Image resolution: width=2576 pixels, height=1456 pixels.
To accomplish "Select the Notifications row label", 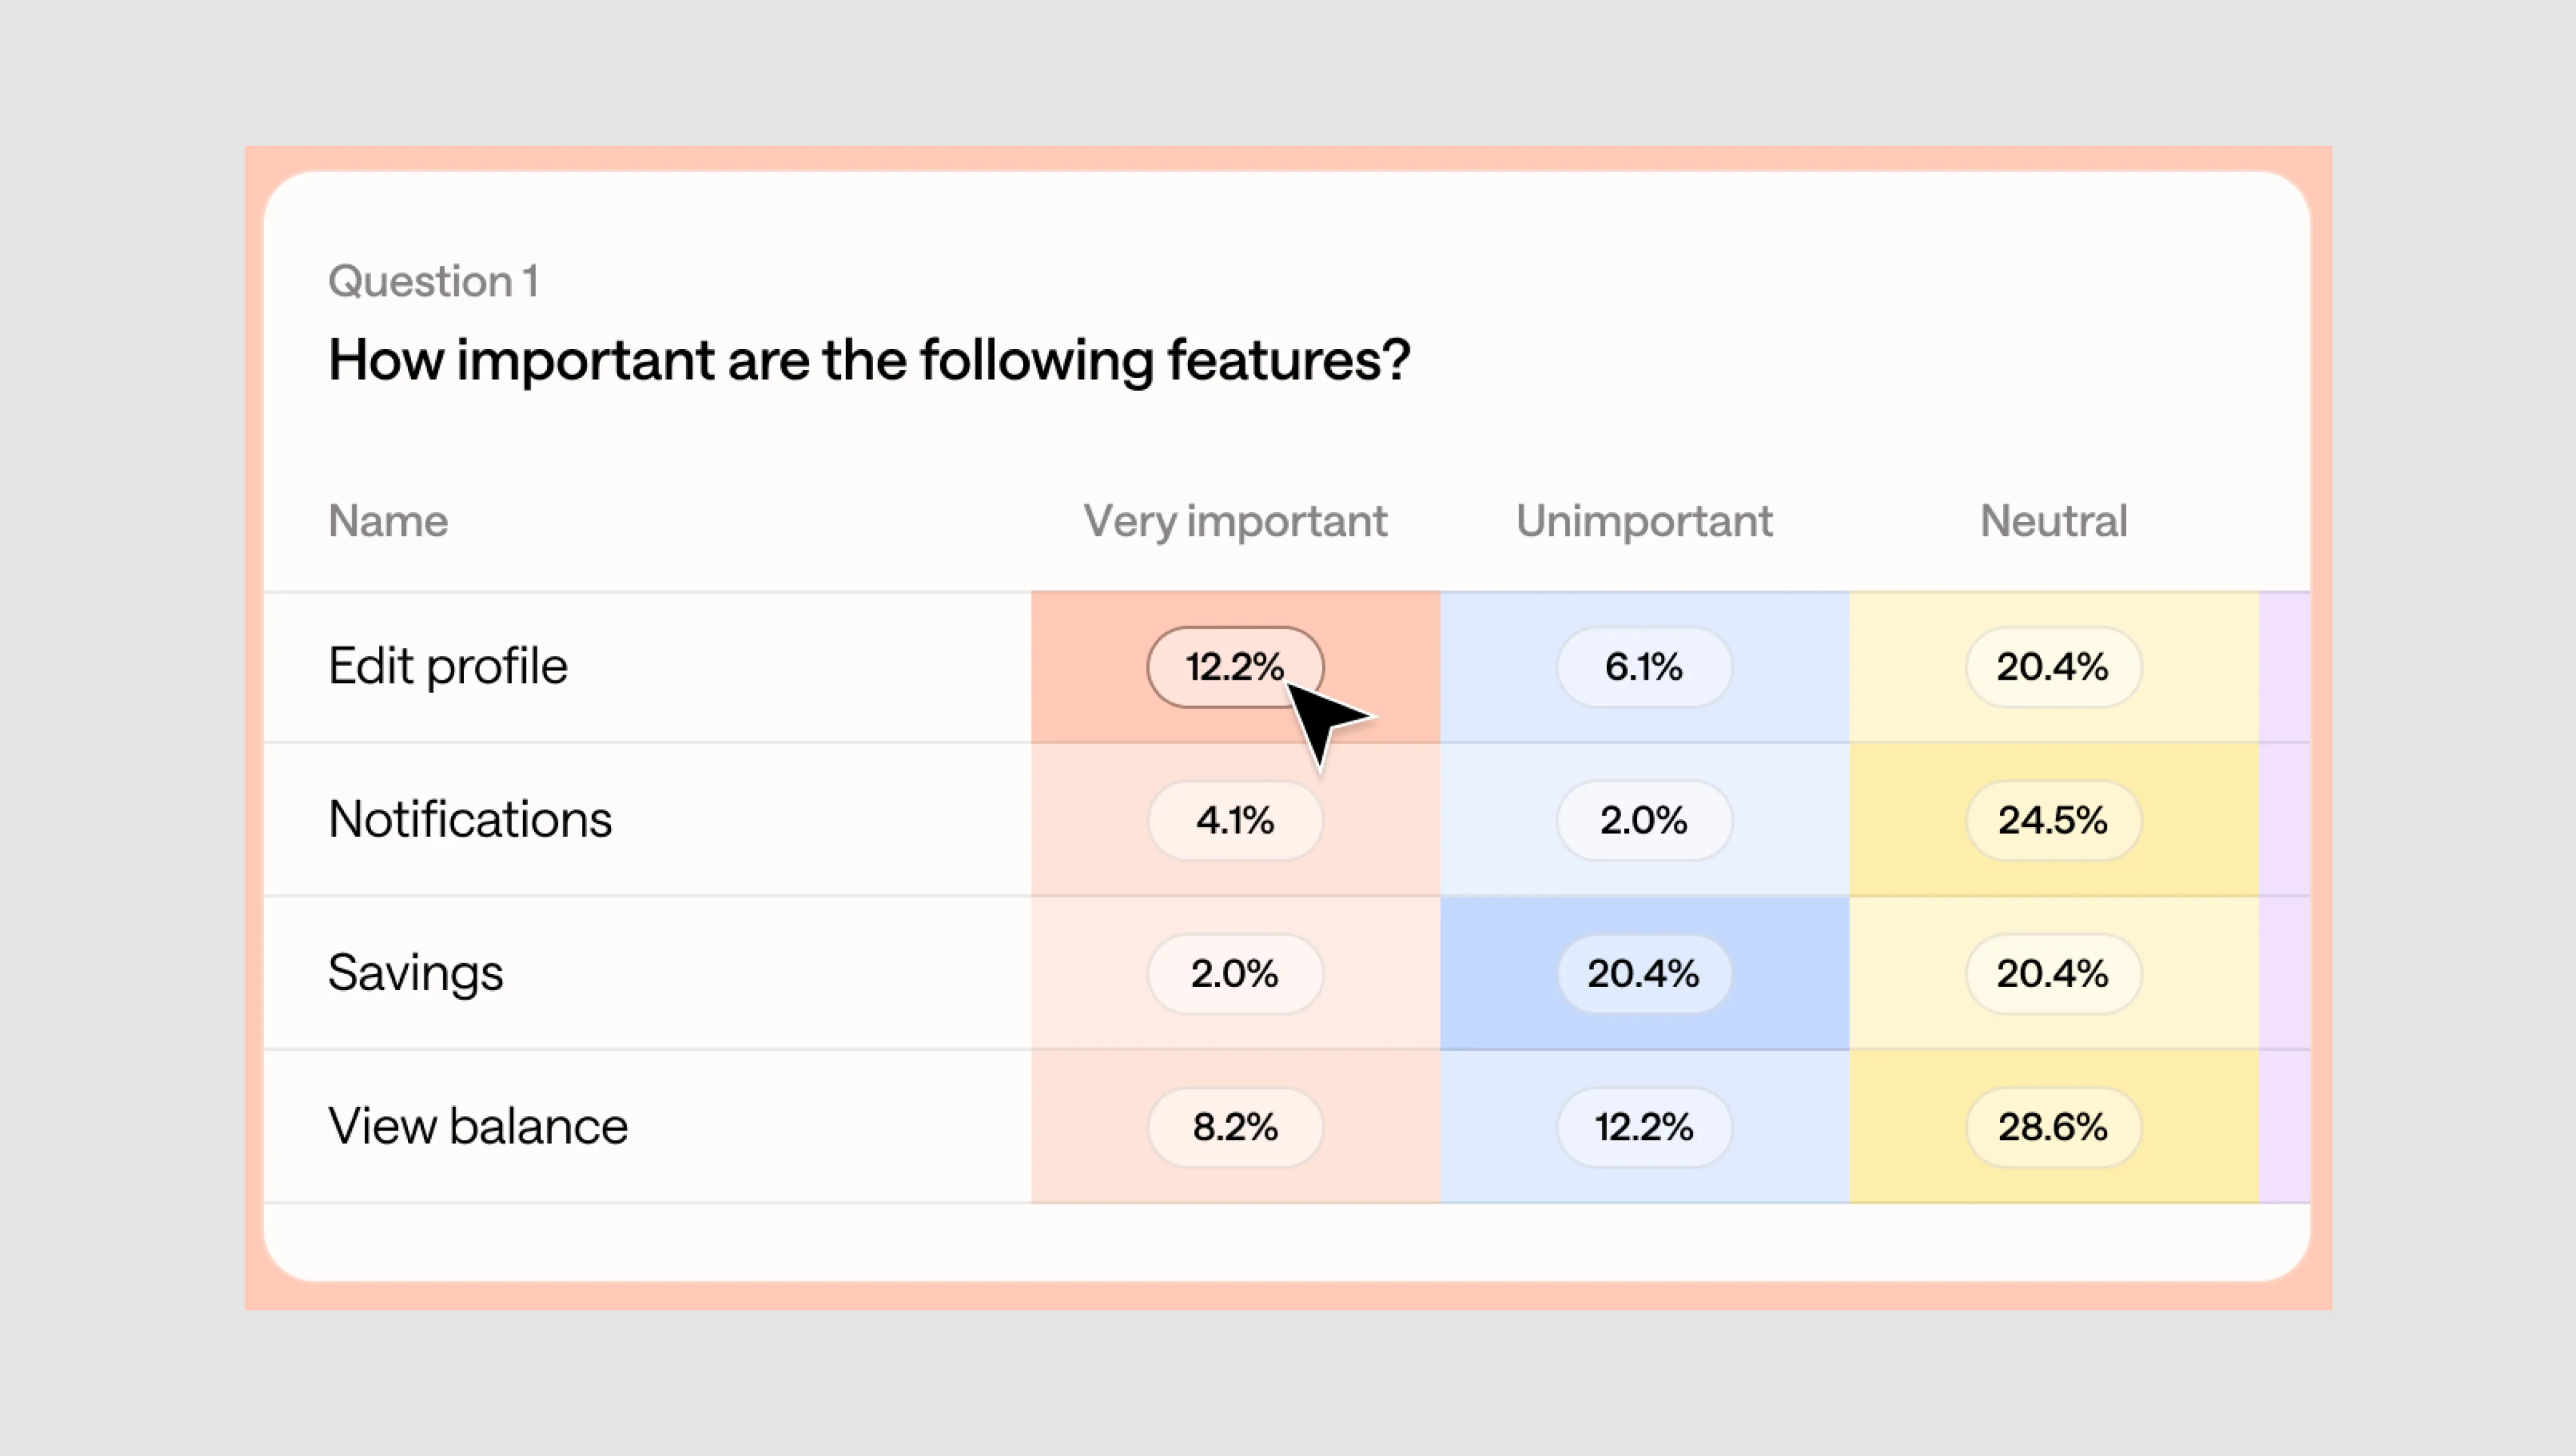I will point(469,820).
